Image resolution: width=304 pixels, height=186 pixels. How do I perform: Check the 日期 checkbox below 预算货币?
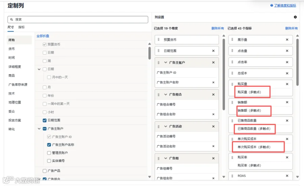(x=45, y=53)
